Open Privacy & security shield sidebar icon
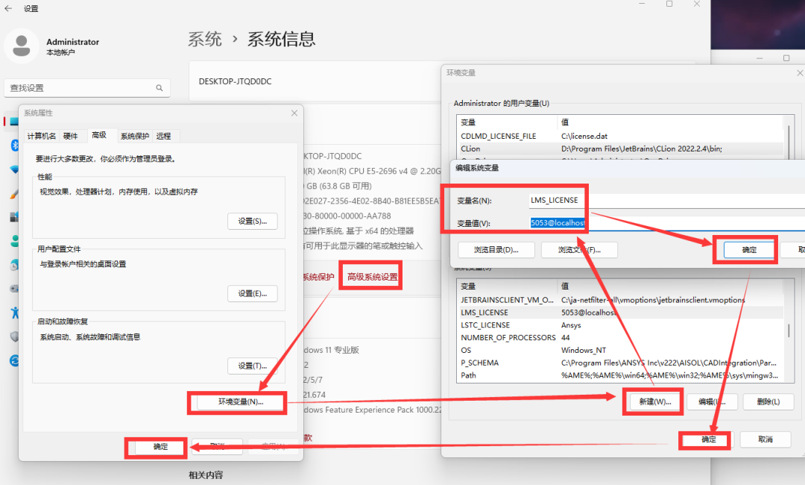This screenshot has width=805, height=485. tap(14, 337)
